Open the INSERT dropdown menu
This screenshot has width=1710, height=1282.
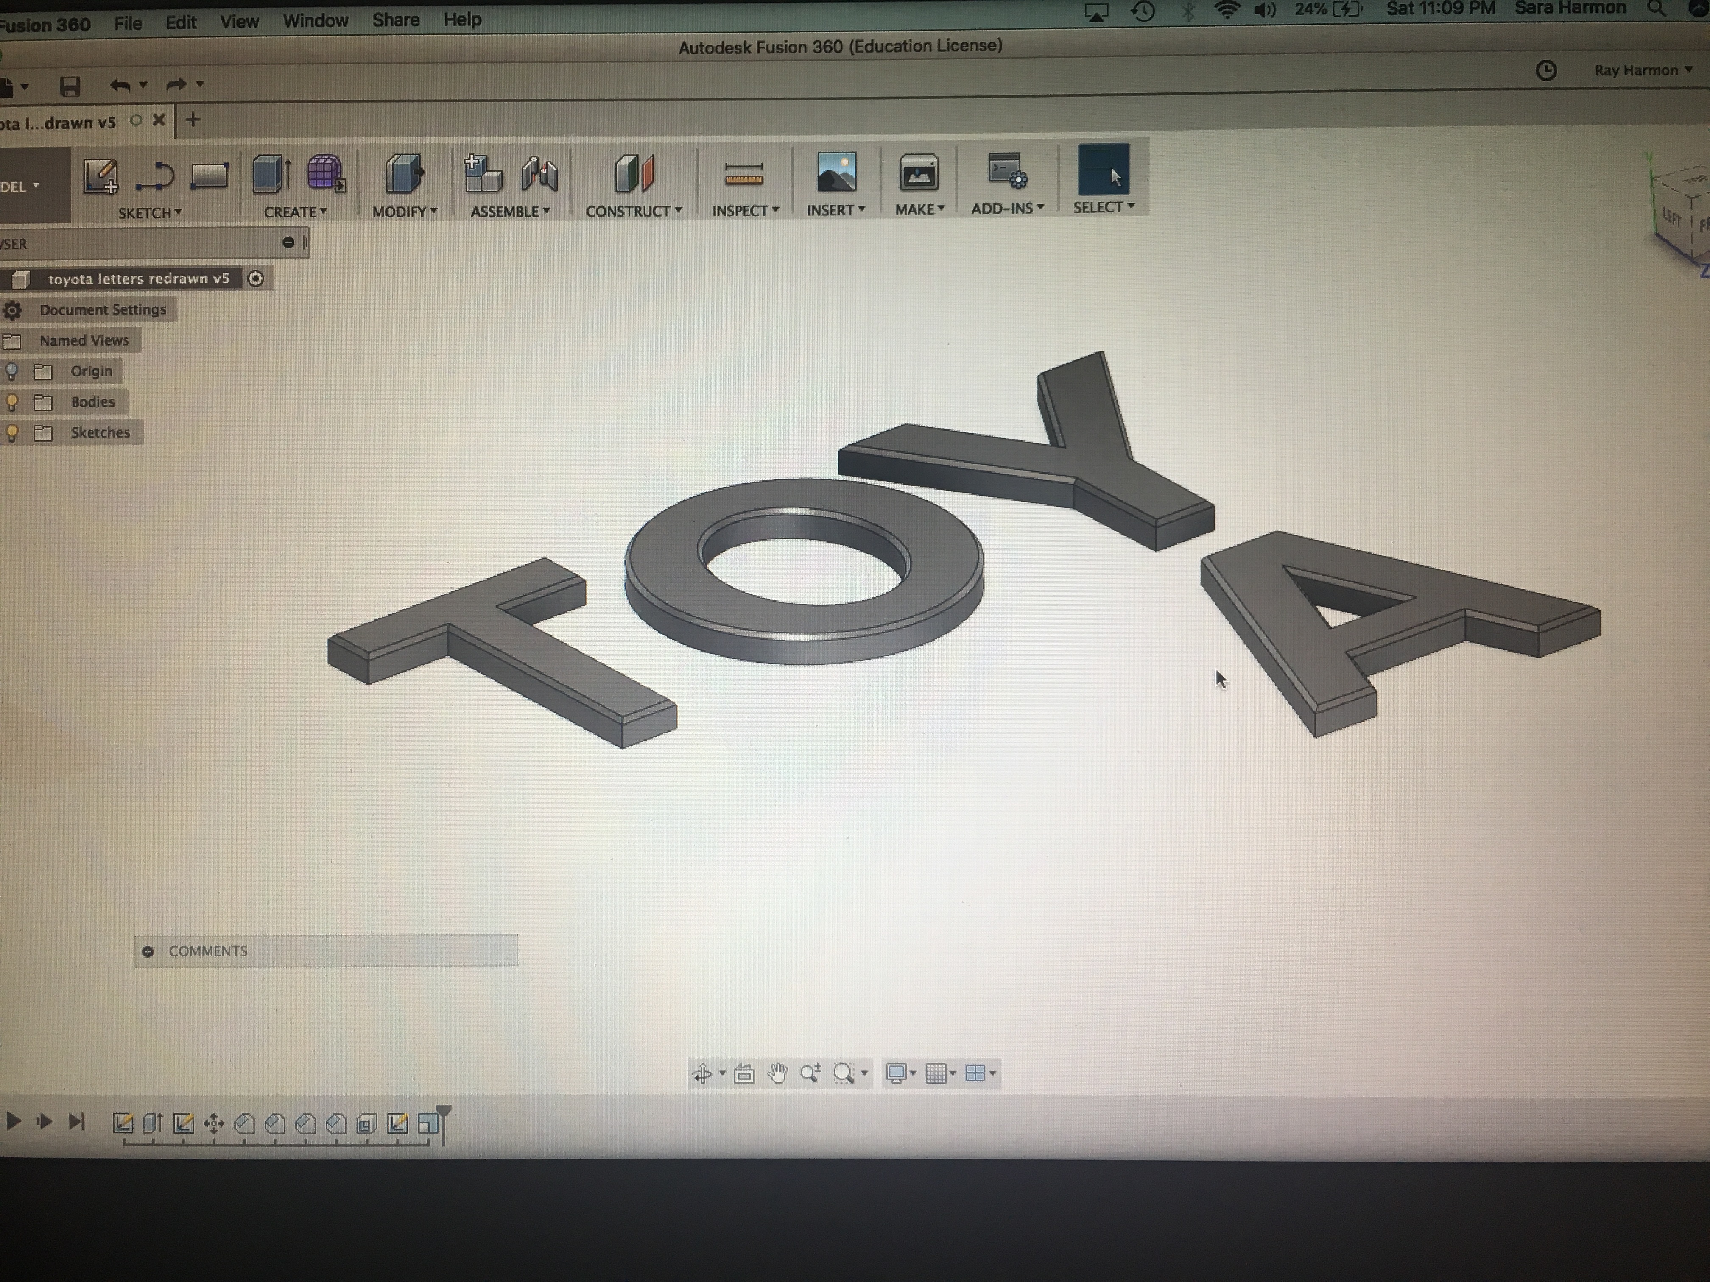pyautogui.click(x=835, y=209)
